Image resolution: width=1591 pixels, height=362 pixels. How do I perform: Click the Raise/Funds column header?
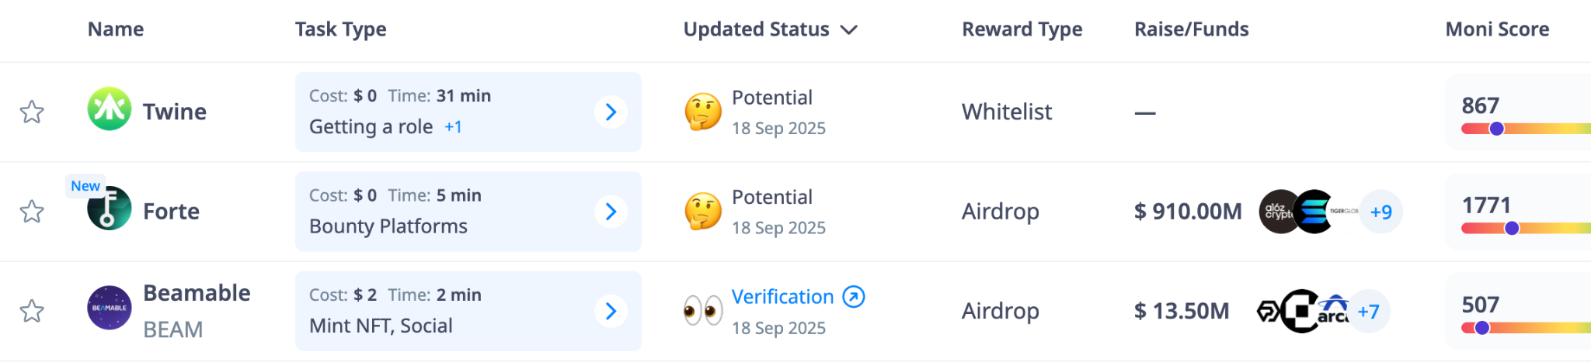(x=1191, y=29)
